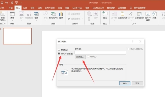
Task: Switch to the Animations tab
Action: (x=40, y=8)
